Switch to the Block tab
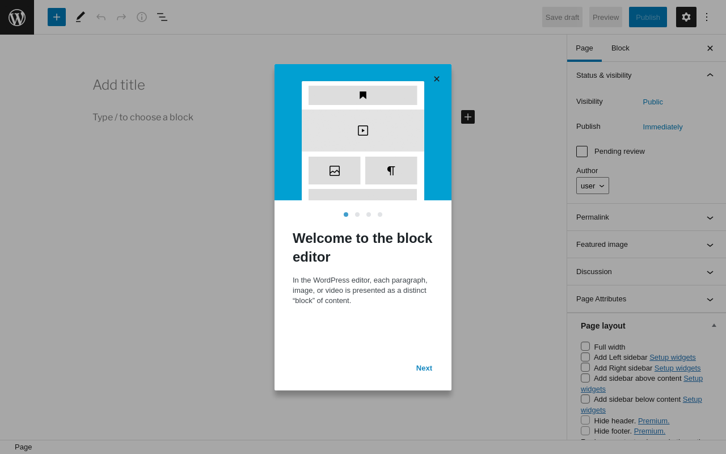 pyautogui.click(x=621, y=48)
